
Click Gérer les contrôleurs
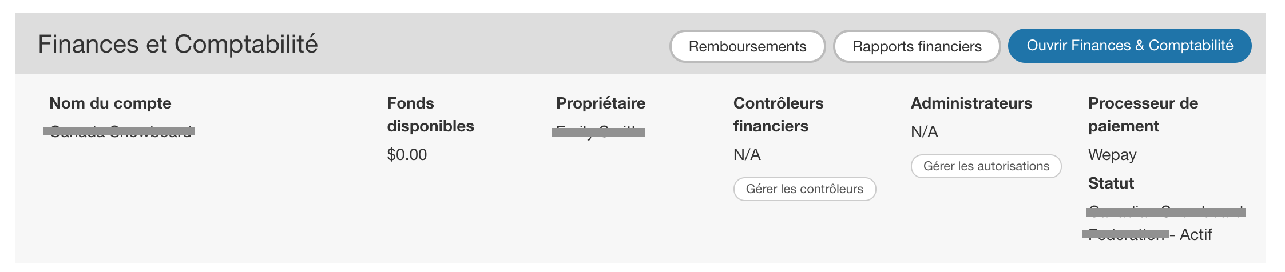[804, 189]
